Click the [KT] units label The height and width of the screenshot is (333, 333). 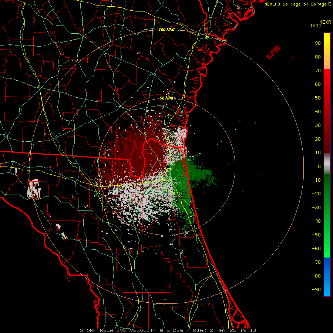[x=316, y=26]
